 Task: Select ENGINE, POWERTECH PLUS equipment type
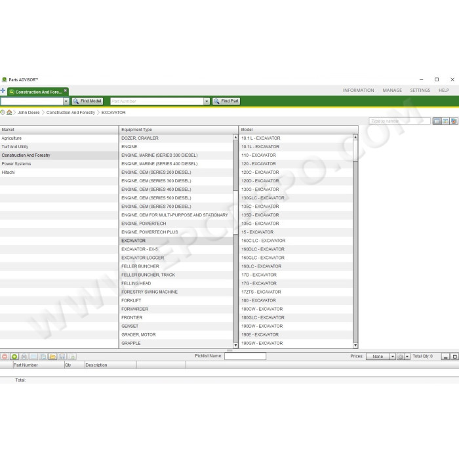pos(176,232)
